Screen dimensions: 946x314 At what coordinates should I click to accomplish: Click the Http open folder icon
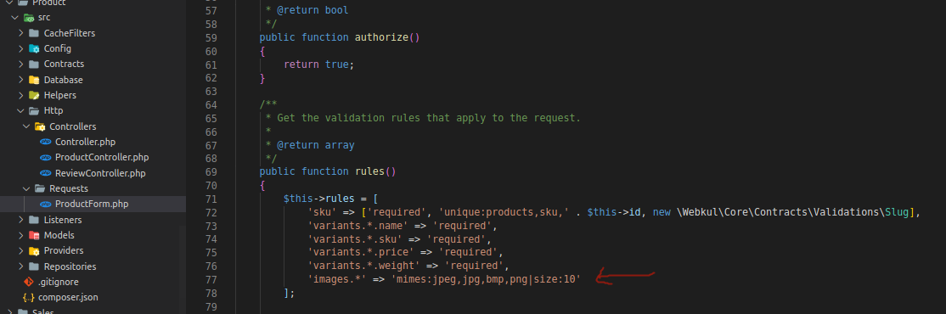click(34, 111)
